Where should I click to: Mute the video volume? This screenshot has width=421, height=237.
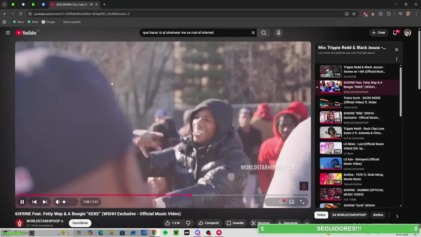point(58,202)
